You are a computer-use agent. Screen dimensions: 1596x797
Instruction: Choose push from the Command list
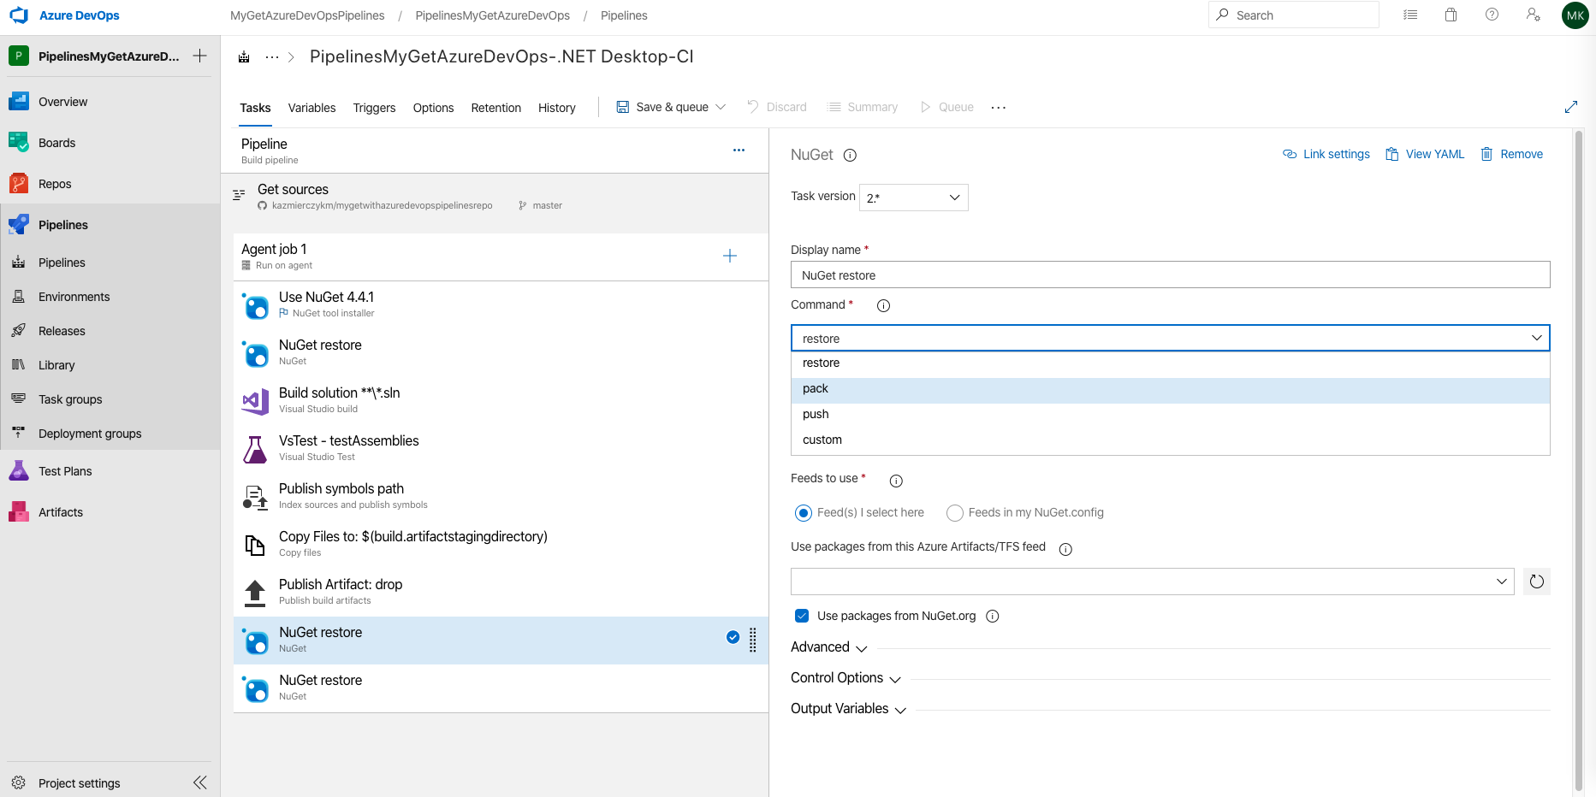(1170, 415)
